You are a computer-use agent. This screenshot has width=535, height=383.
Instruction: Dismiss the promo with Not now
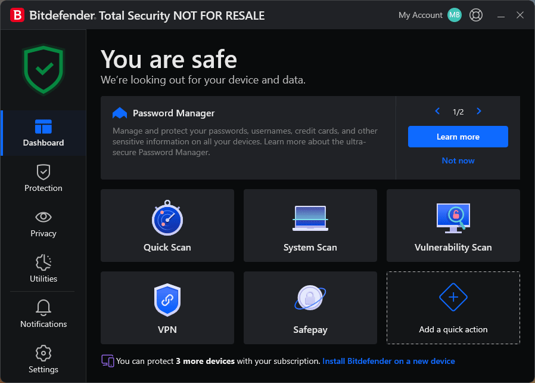[x=458, y=160]
